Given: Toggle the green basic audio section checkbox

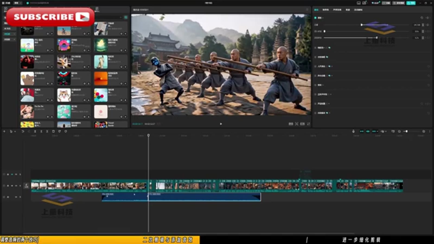Looking at the screenshot, I should click(315, 18).
